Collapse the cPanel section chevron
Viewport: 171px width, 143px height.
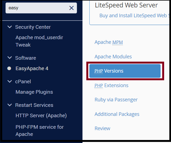click(10, 81)
